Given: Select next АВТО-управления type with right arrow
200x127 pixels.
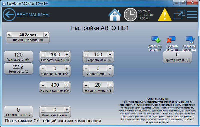Looking at the screenshot, I should (x=46, y=35).
